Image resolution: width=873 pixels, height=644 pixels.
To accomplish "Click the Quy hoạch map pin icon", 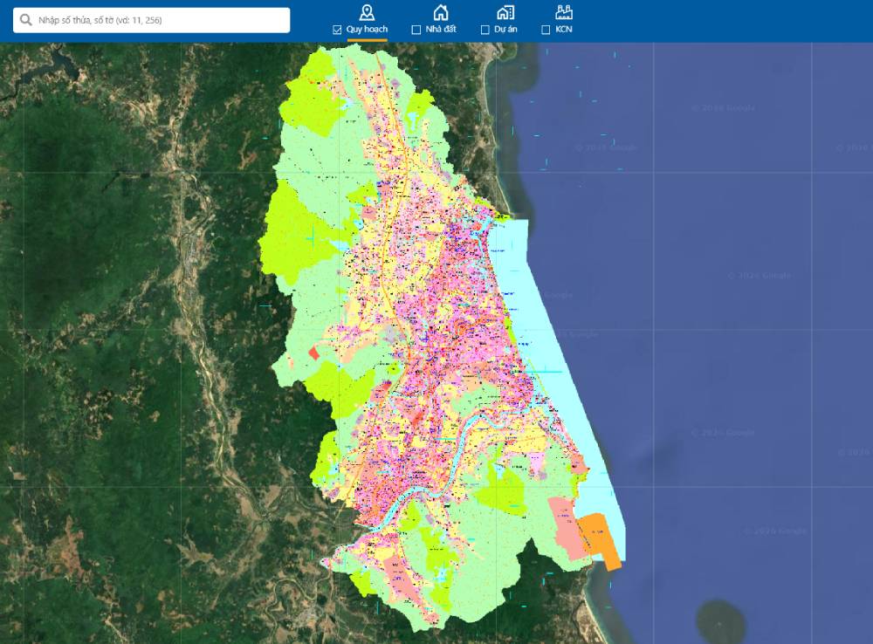I will 367,12.
